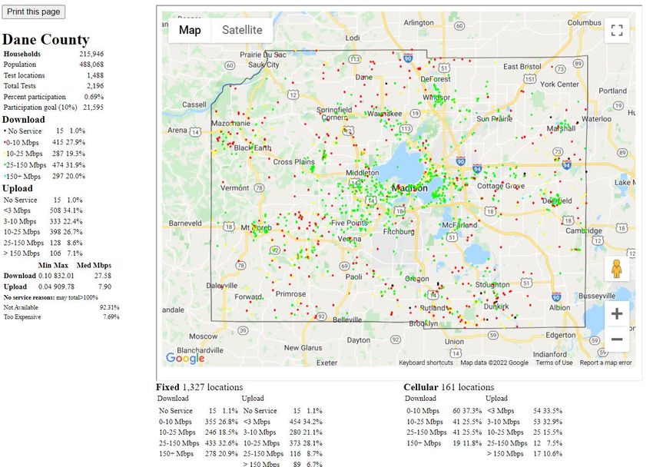Viewport: 653px width, 467px height.
Task: Open the Google logo link on the map
Action: (185, 358)
